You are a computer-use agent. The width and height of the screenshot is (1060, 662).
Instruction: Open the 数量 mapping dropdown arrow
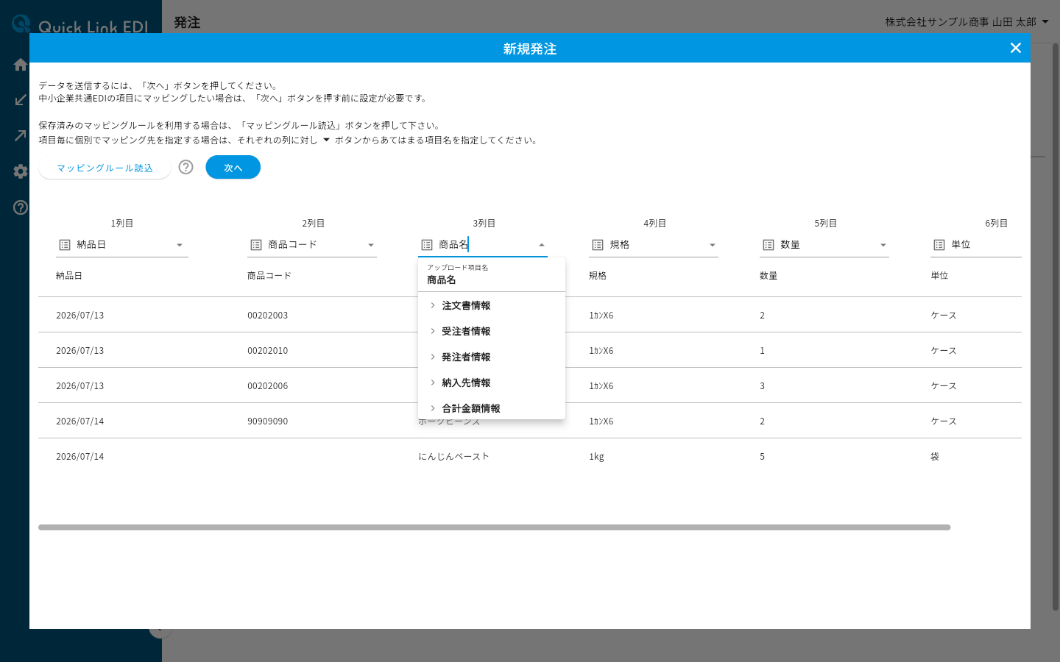(883, 245)
